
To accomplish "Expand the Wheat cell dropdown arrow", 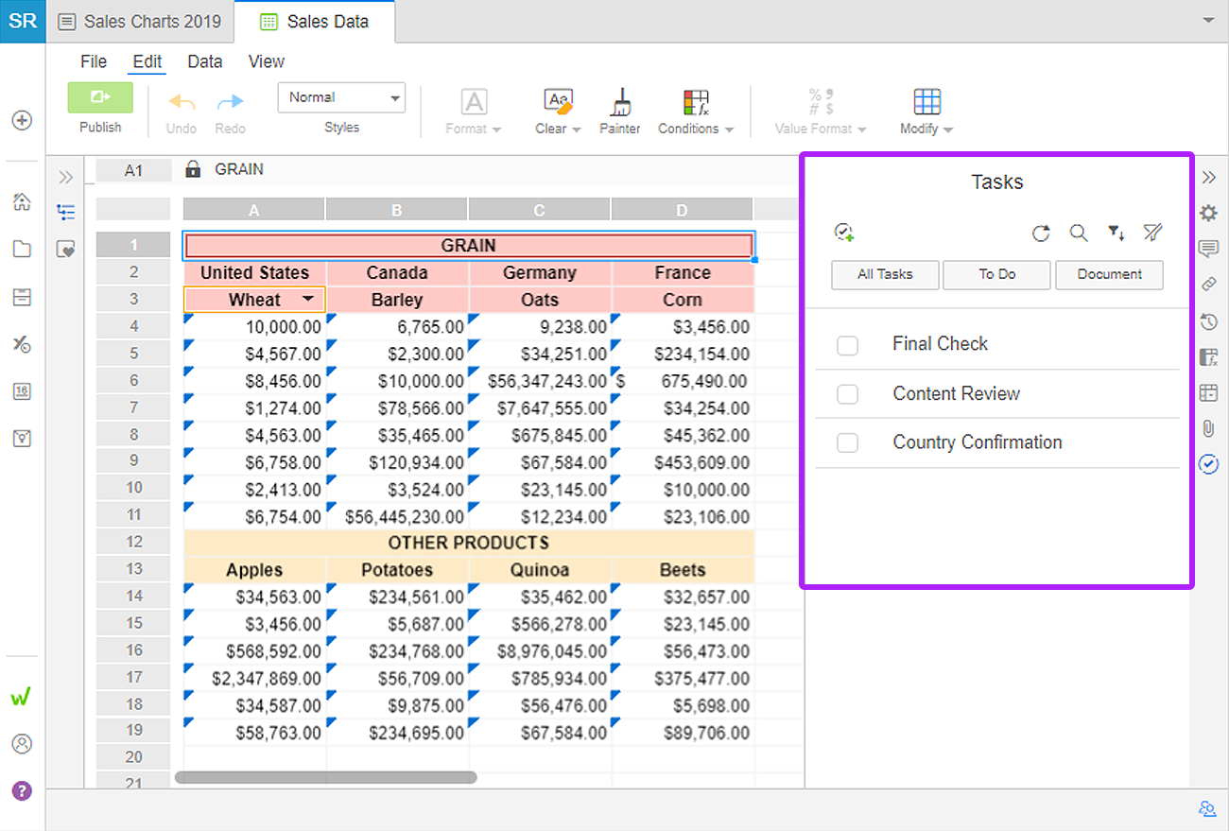I will pyautogui.click(x=308, y=299).
